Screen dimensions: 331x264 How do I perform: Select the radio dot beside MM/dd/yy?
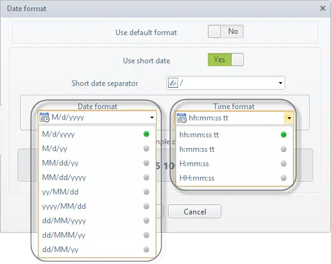click(x=146, y=163)
